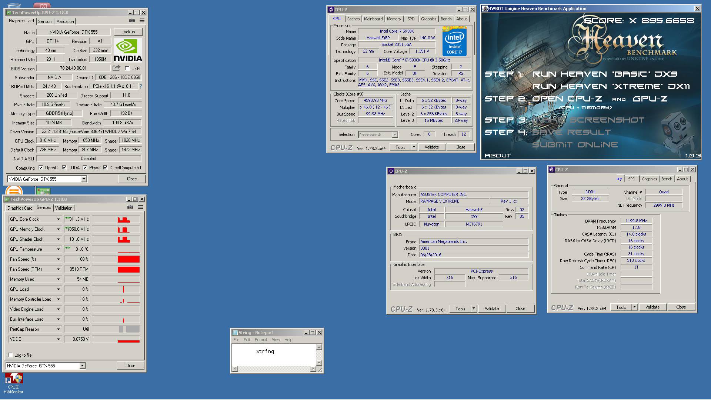The height and width of the screenshot is (400, 711).
Task: Click the HWBOT Heaven window title icon
Action: coord(485,9)
